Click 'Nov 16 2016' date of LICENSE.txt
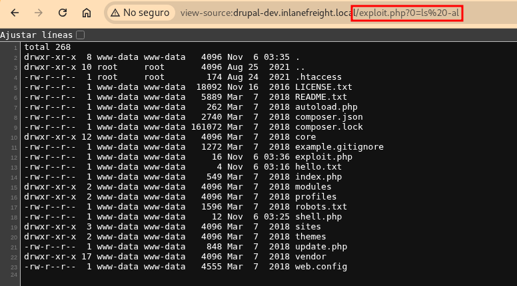The height and width of the screenshot is (286, 517). (x=258, y=87)
